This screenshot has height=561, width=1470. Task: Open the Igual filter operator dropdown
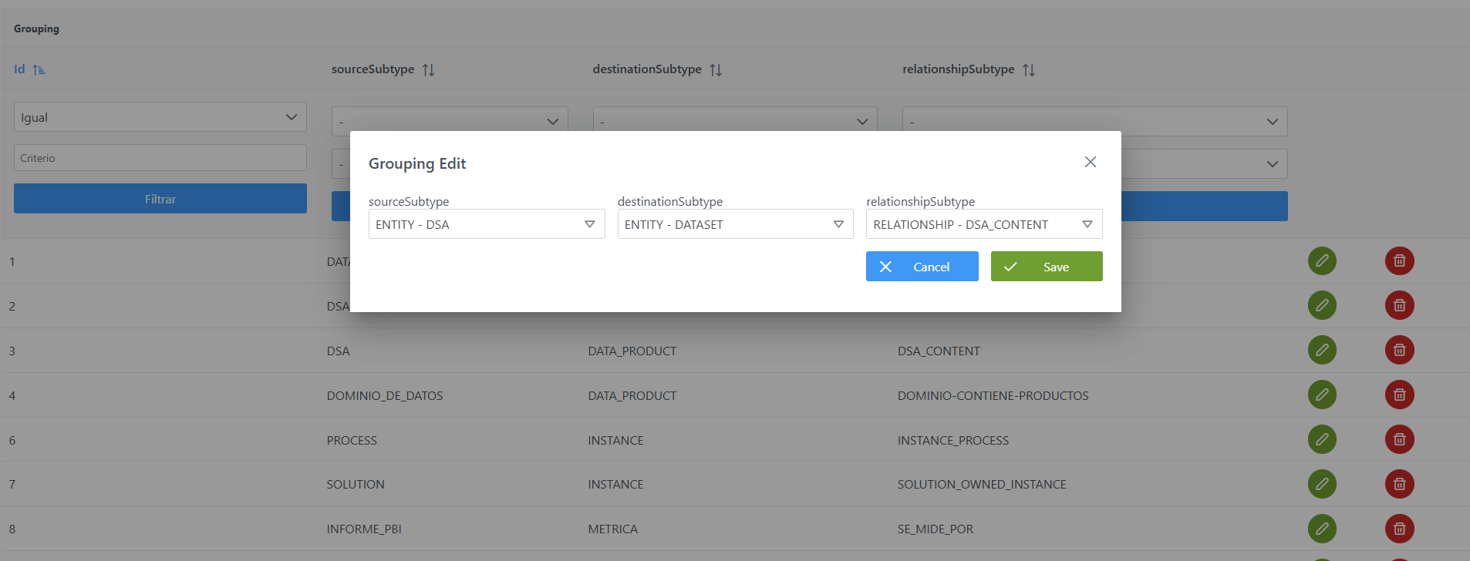pyautogui.click(x=160, y=117)
